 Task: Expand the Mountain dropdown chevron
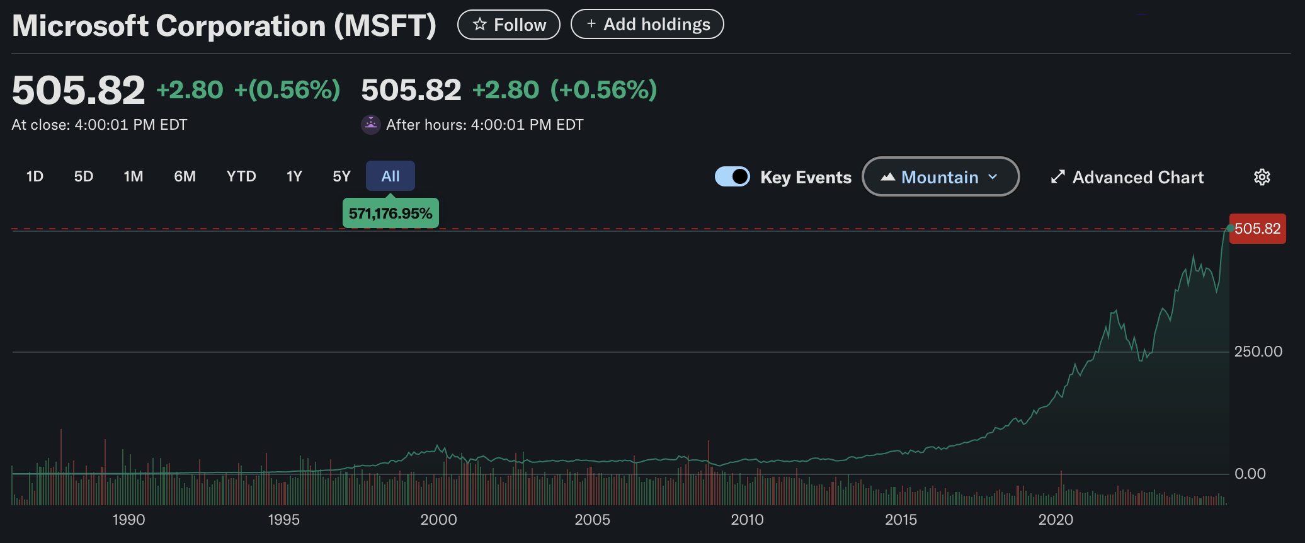[993, 177]
